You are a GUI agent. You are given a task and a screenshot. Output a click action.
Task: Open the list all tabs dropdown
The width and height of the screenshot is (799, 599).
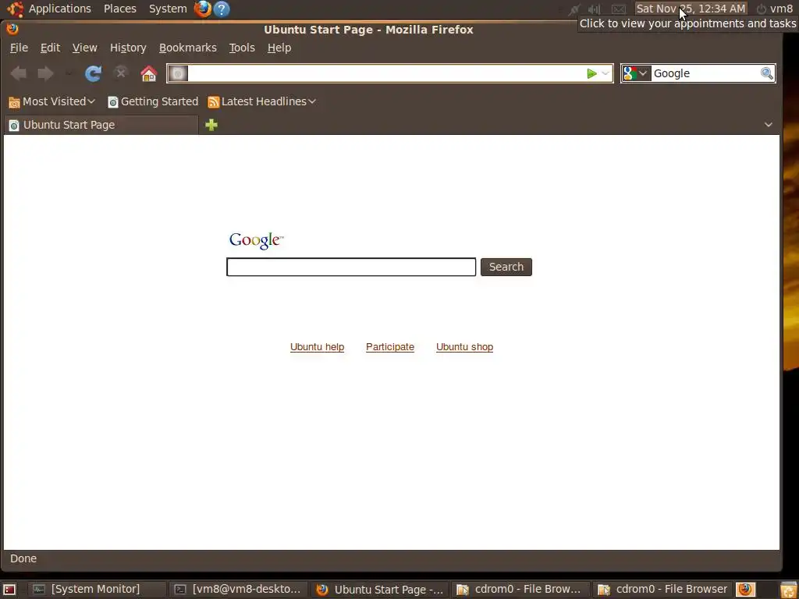[x=768, y=125]
